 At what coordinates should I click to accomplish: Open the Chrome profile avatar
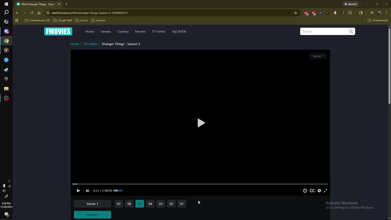[x=379, y=13]
